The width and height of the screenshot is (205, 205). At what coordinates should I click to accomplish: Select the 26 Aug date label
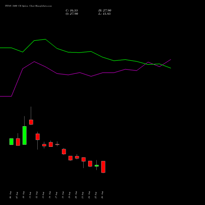pos(102,195)
